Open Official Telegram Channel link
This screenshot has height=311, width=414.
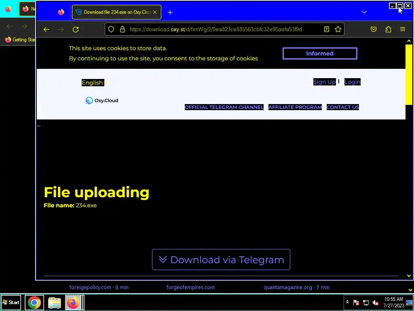224,107
